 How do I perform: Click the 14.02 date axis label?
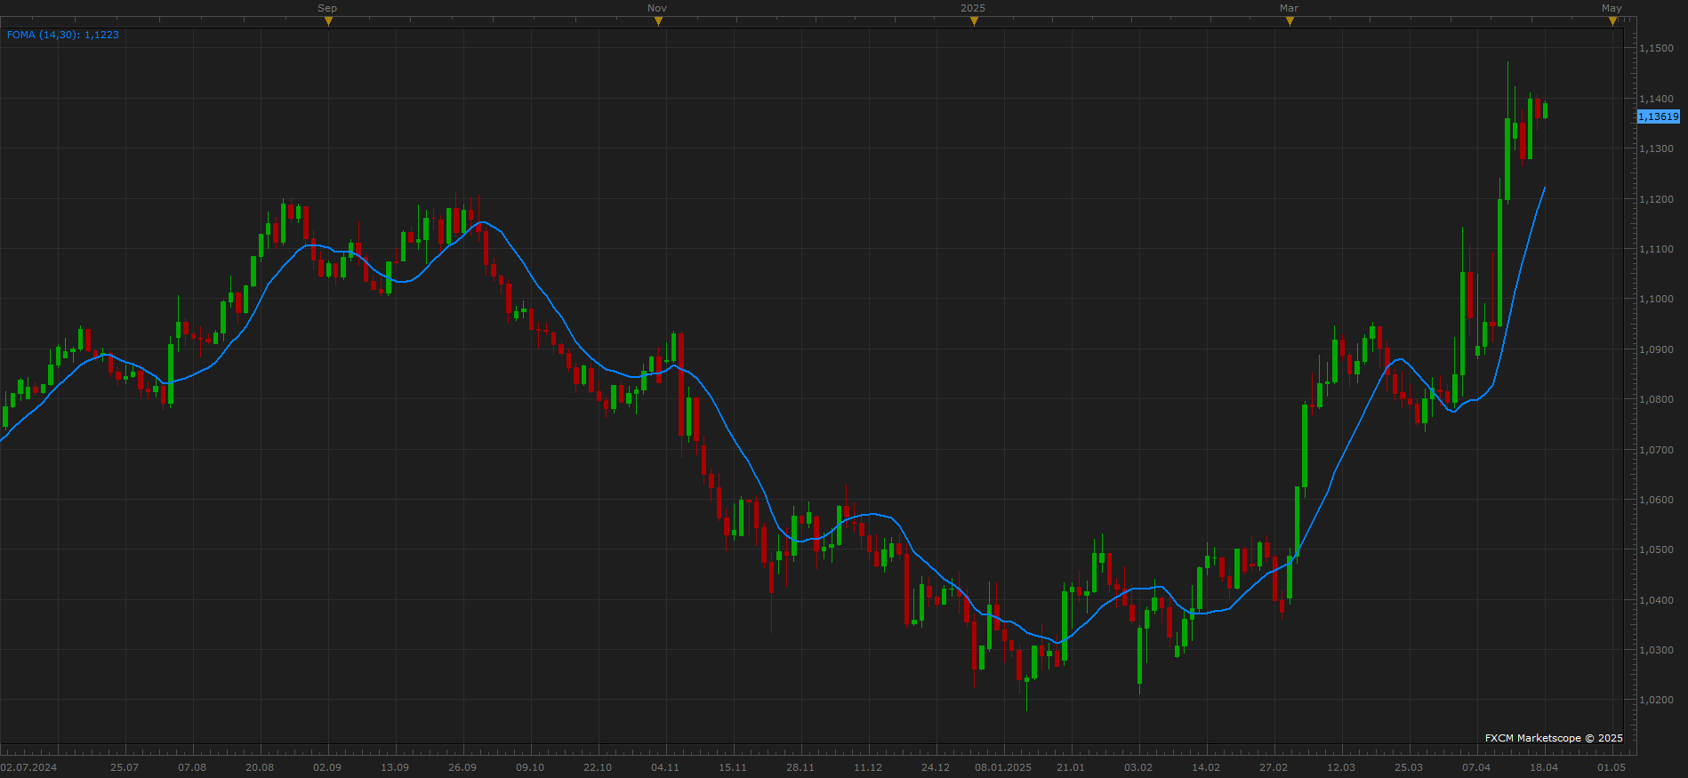(x=1206, y=767)
